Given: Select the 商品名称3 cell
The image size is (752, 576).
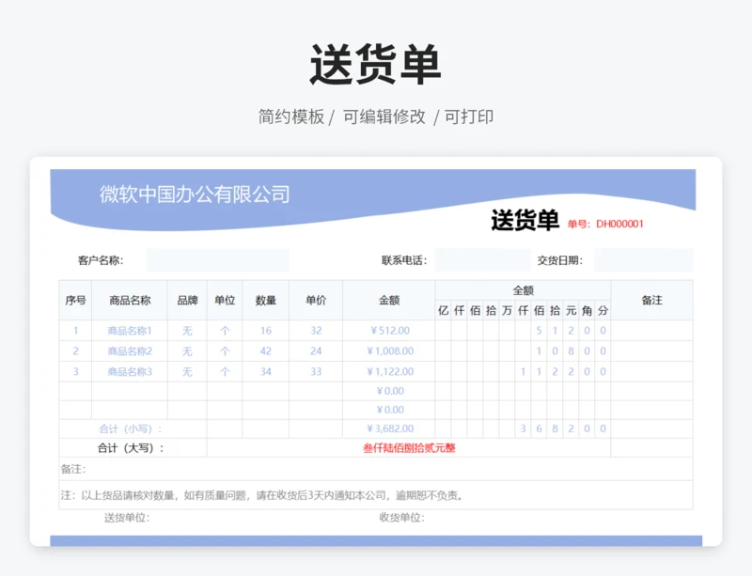Looking at the screenshot, I should pos(130,372).
